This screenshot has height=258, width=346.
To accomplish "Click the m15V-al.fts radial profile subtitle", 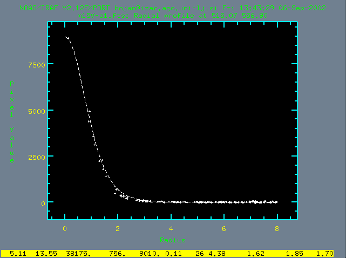I will click(x=173, y=16).
